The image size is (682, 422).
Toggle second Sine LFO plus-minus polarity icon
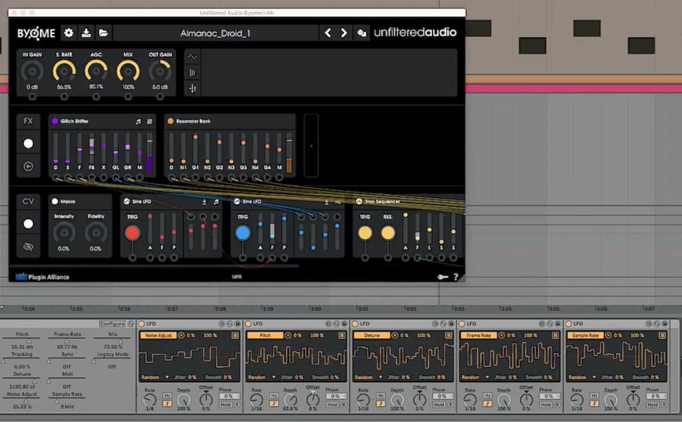(326, 202)
